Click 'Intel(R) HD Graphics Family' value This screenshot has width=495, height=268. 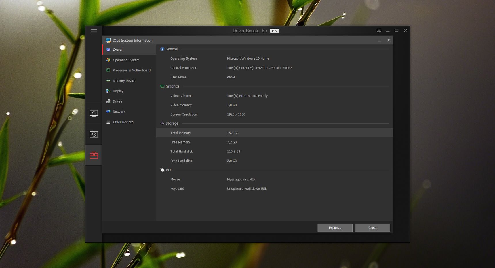(x=247, y=96)
